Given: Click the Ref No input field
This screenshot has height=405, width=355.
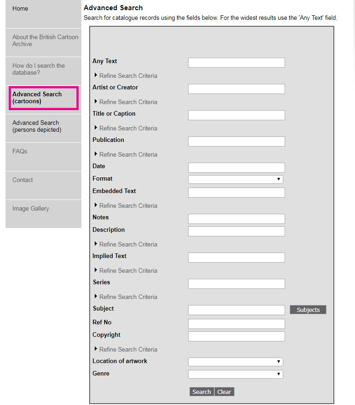Looking at the screenshot, I should point(236,324).
